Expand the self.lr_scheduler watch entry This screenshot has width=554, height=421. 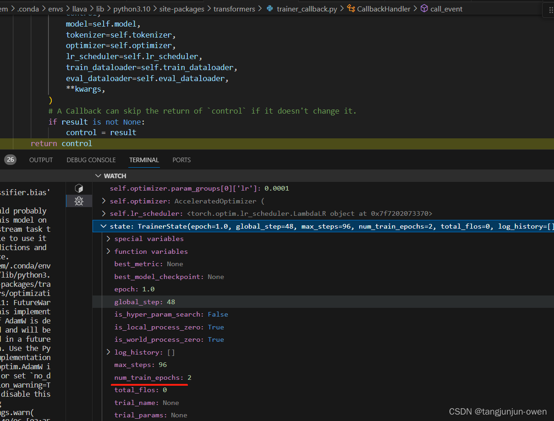[104, 213]
